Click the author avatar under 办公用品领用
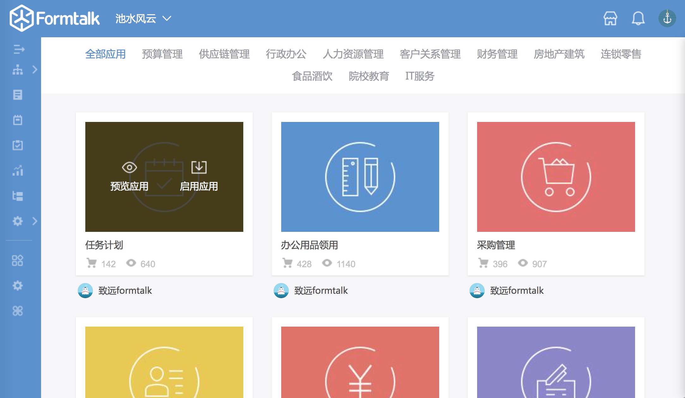 [x=281, y=291]
